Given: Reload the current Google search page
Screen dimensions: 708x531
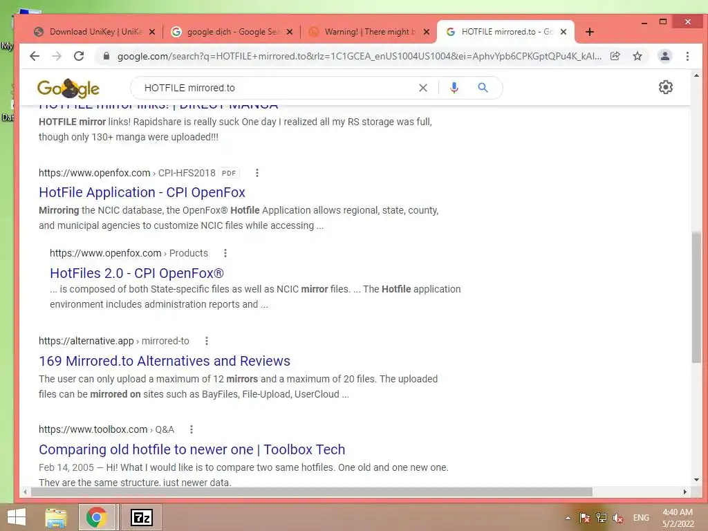Looking at the screenshot, I should pos(79,56).
